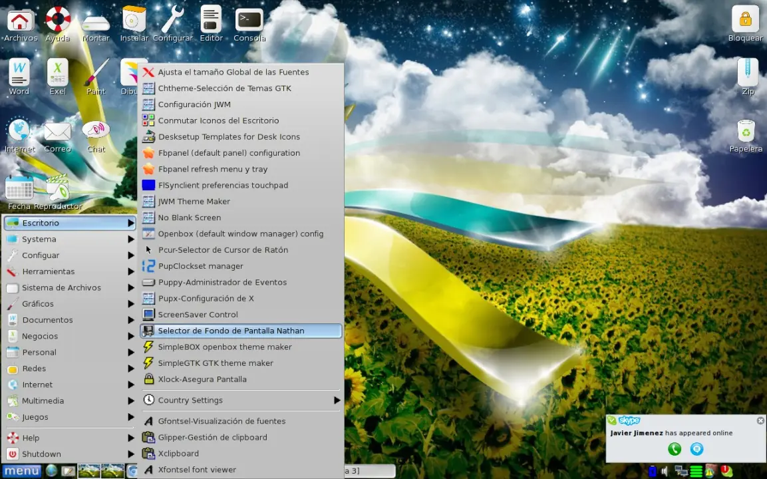Switch to first desktop thumbnail in pager
Viewport: 767px width, 479px height.
click(89, 471)
